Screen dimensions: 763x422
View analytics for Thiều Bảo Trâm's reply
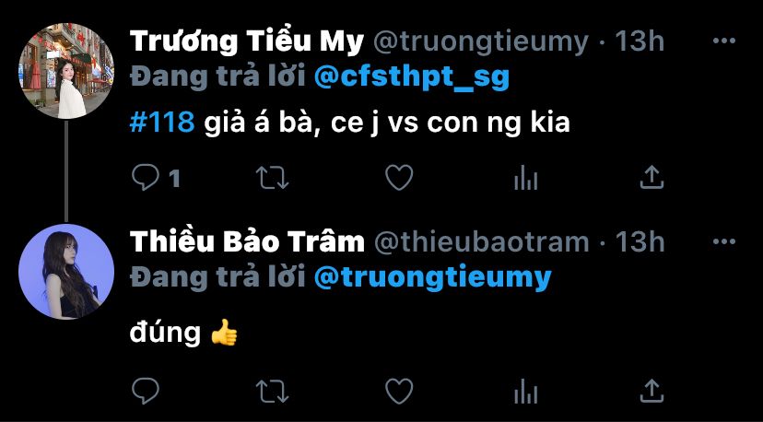click(x=525, y=392)
